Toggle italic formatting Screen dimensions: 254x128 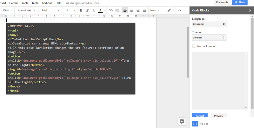88,10
